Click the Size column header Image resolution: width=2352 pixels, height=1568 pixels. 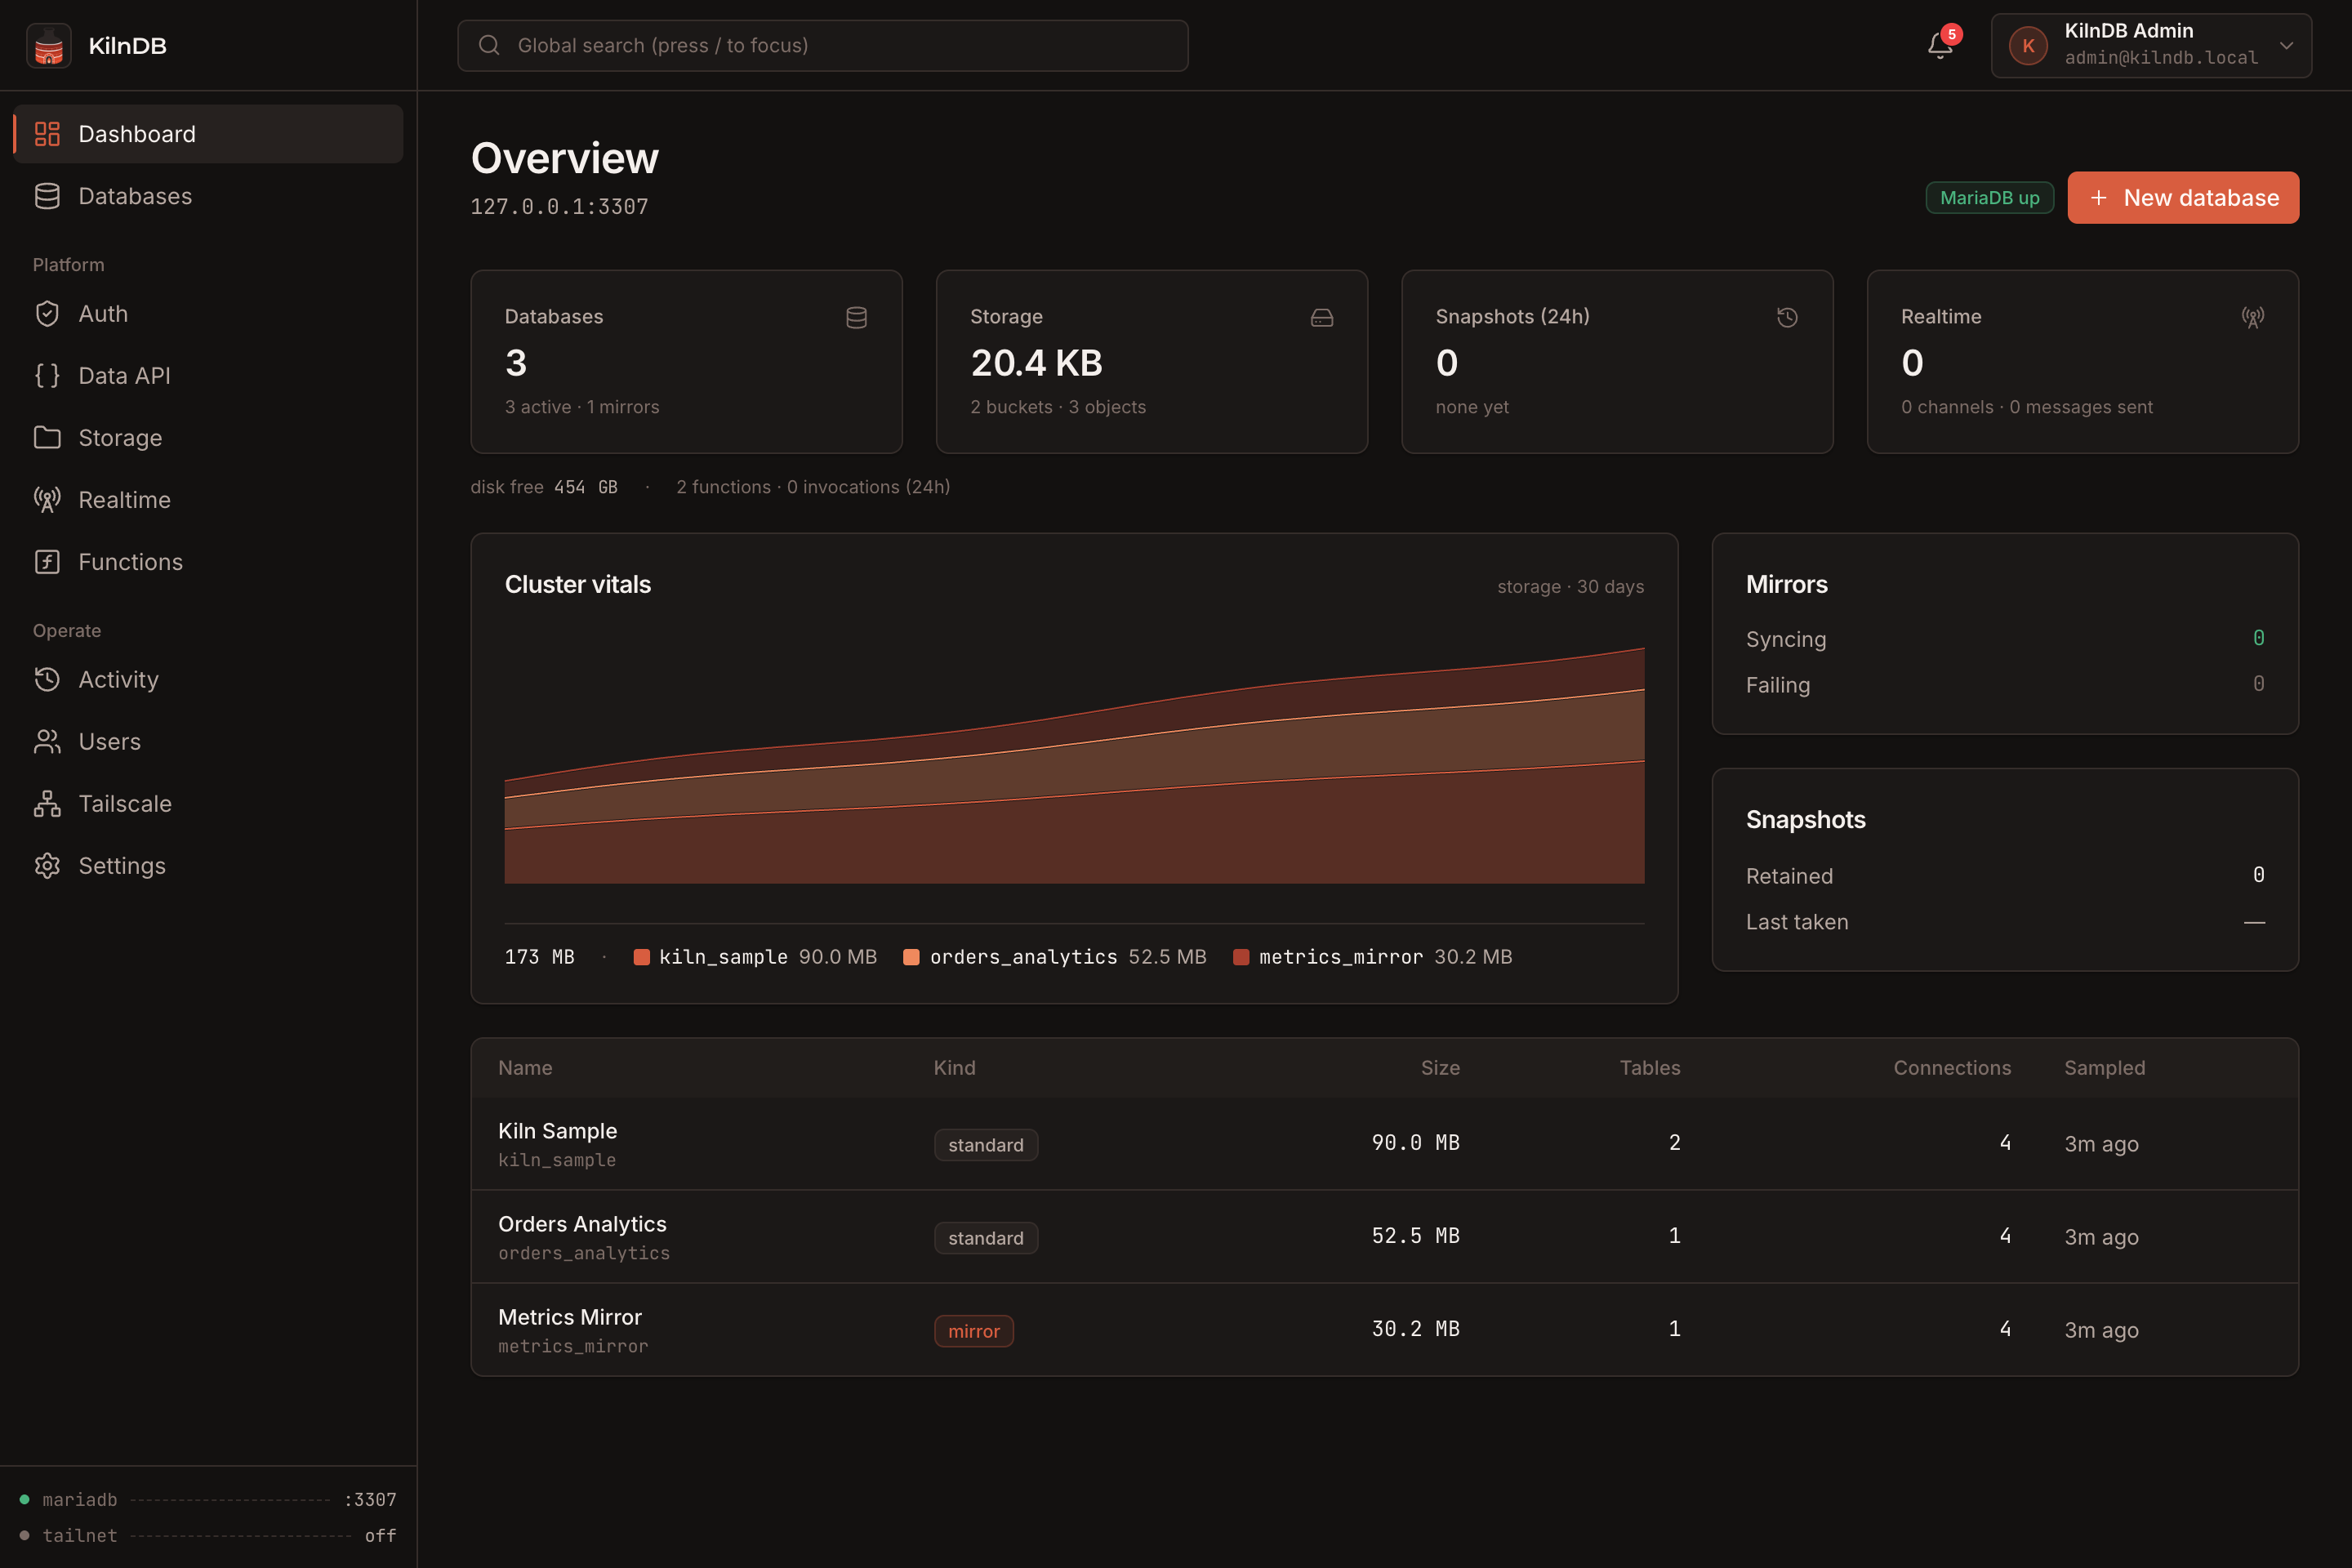click(x=1440, y=1068)
